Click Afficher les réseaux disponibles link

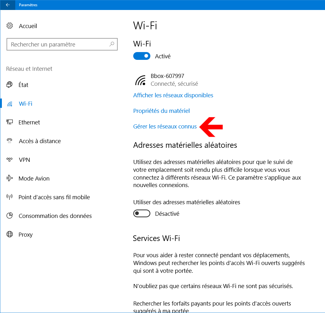pos(173,95)
